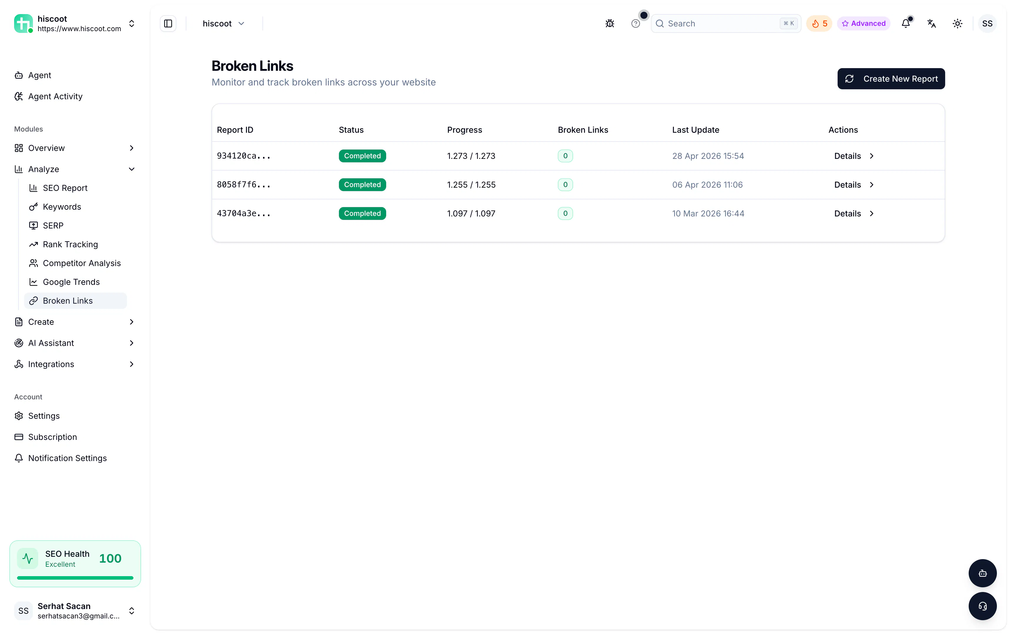
Task: Click the SEO Health green progress bar
Action: 75,578
